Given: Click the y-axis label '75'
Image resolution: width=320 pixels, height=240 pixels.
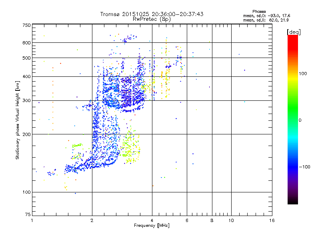Looking at the screenshot, I should coord(28,214).
